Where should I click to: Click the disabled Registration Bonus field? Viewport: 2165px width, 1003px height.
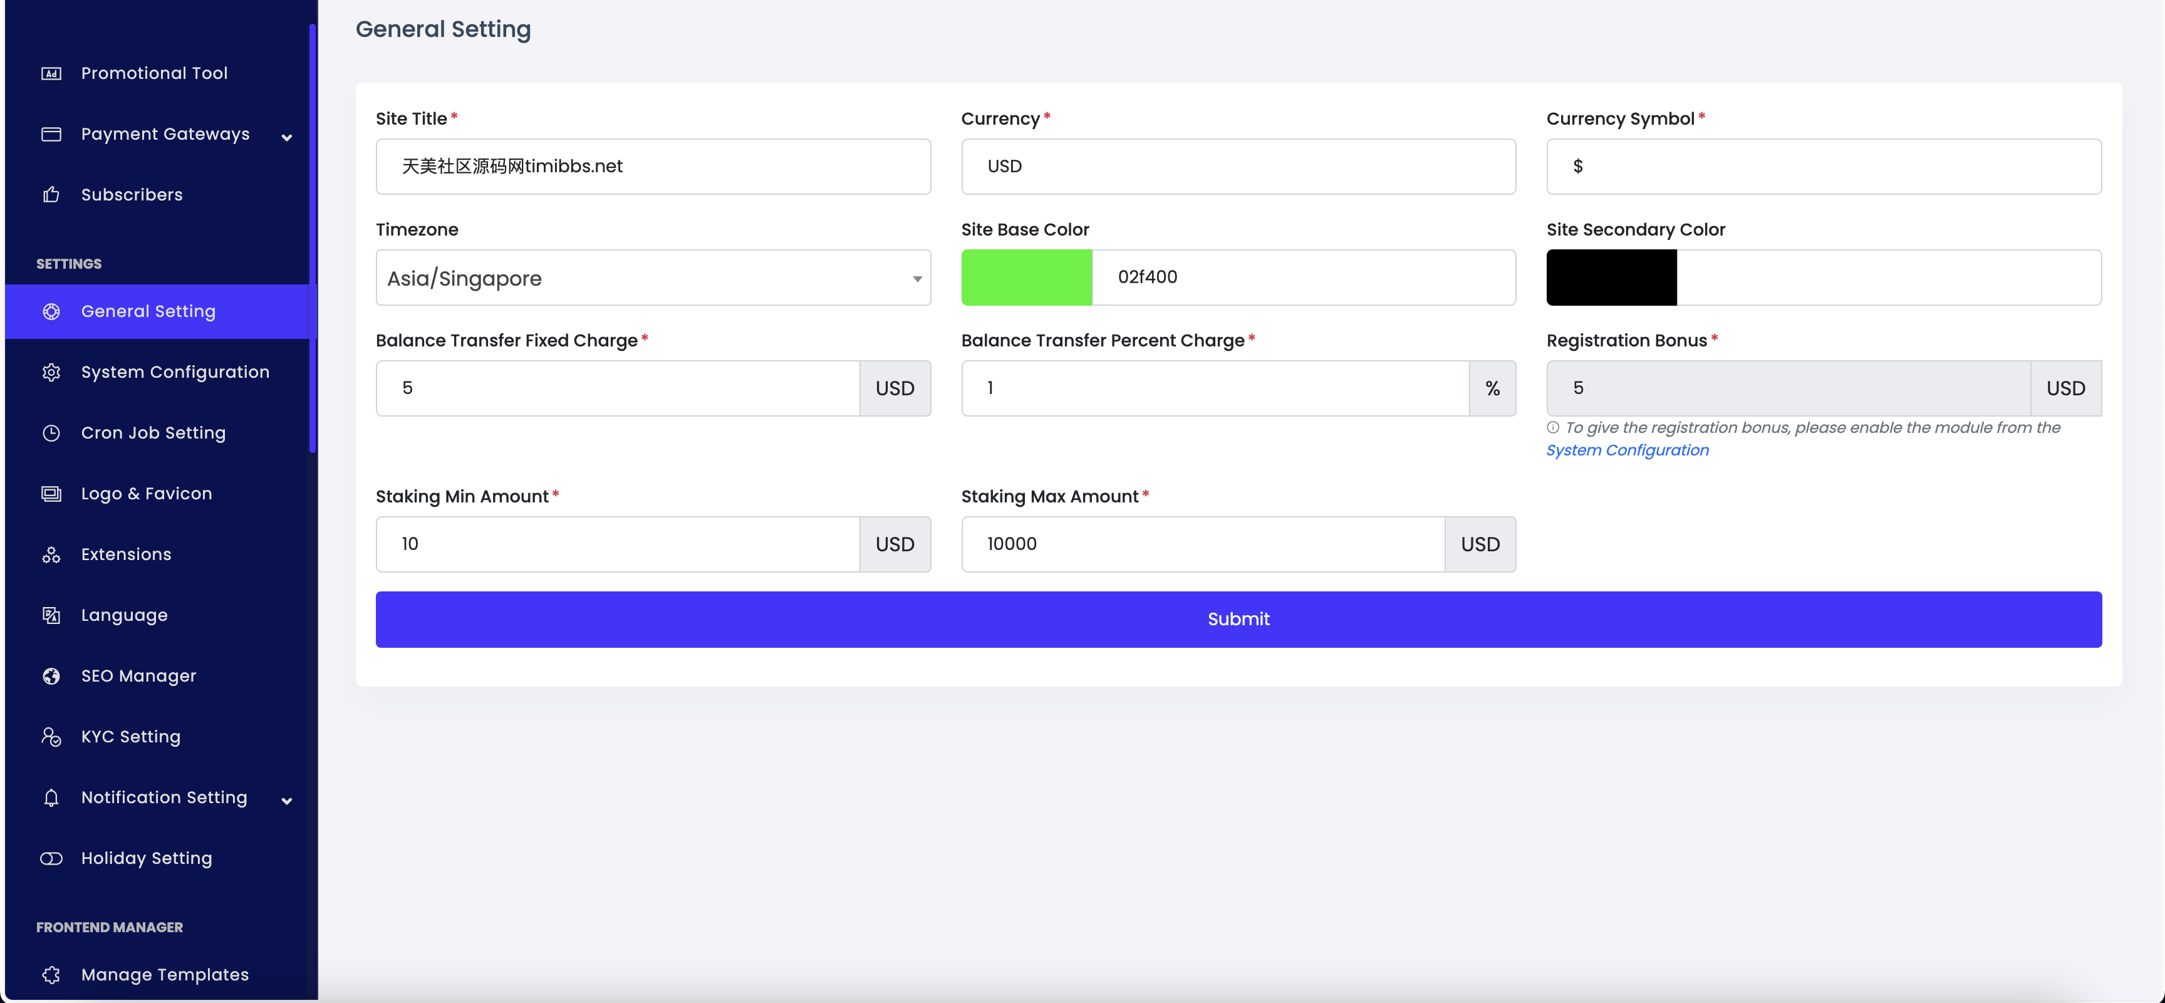(x=1789, y=388)
